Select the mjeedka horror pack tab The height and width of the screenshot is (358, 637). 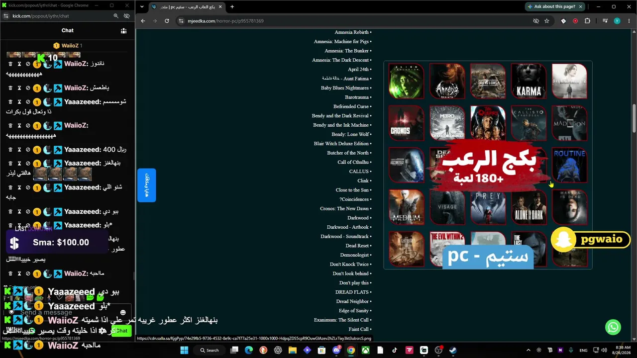187,7
